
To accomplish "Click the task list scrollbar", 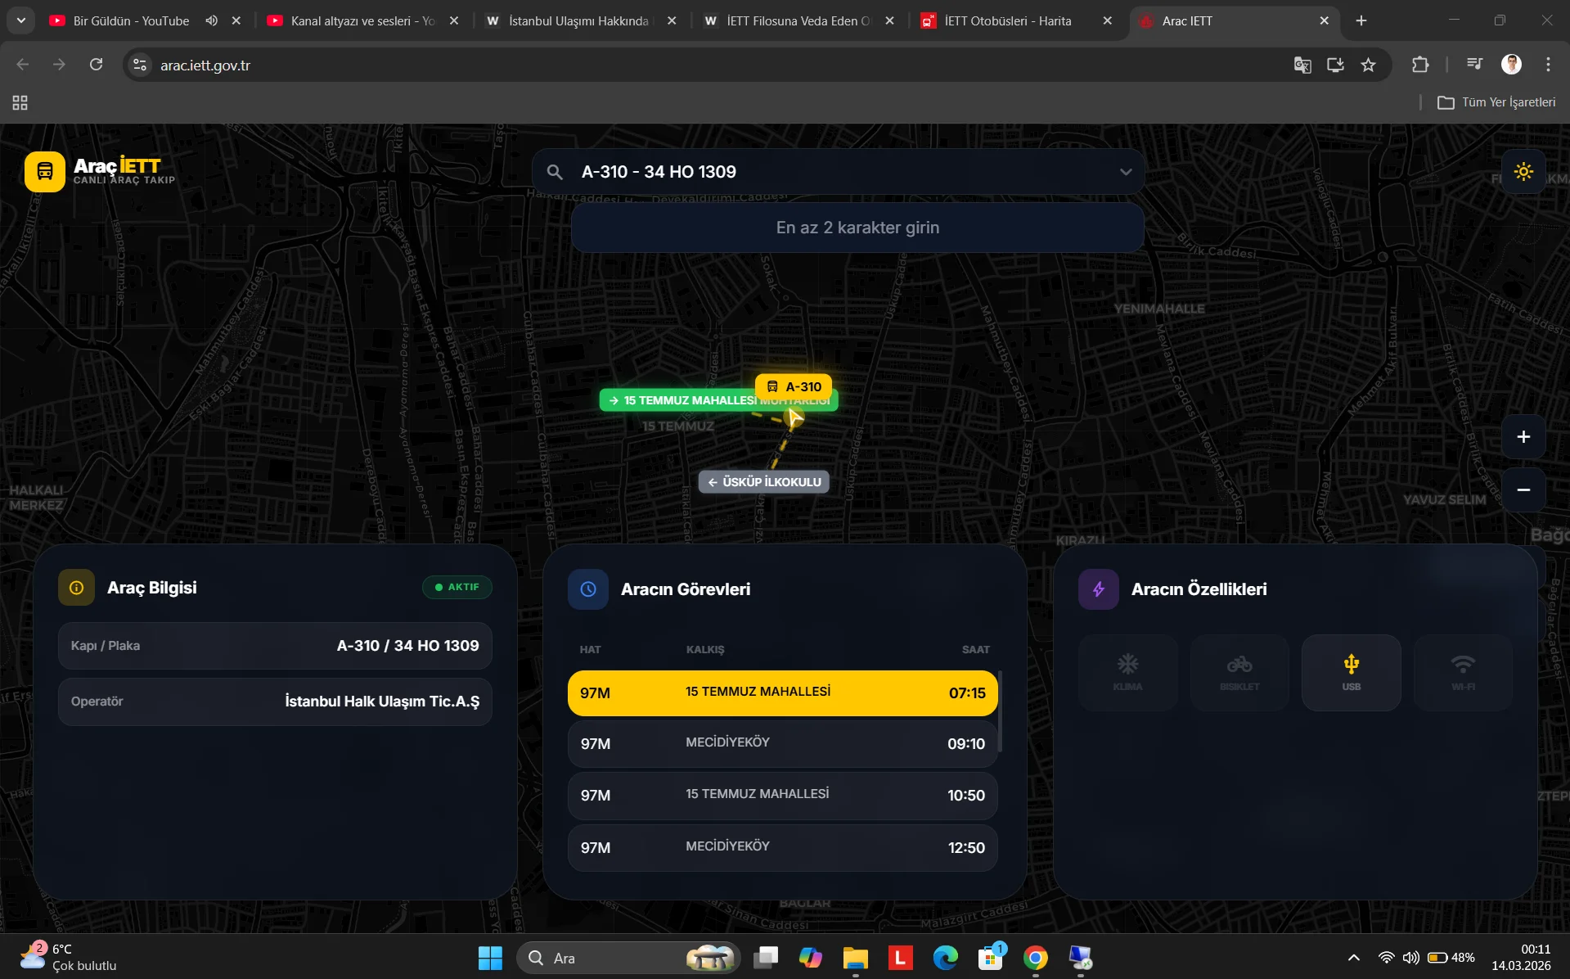I will point(1000,711).
